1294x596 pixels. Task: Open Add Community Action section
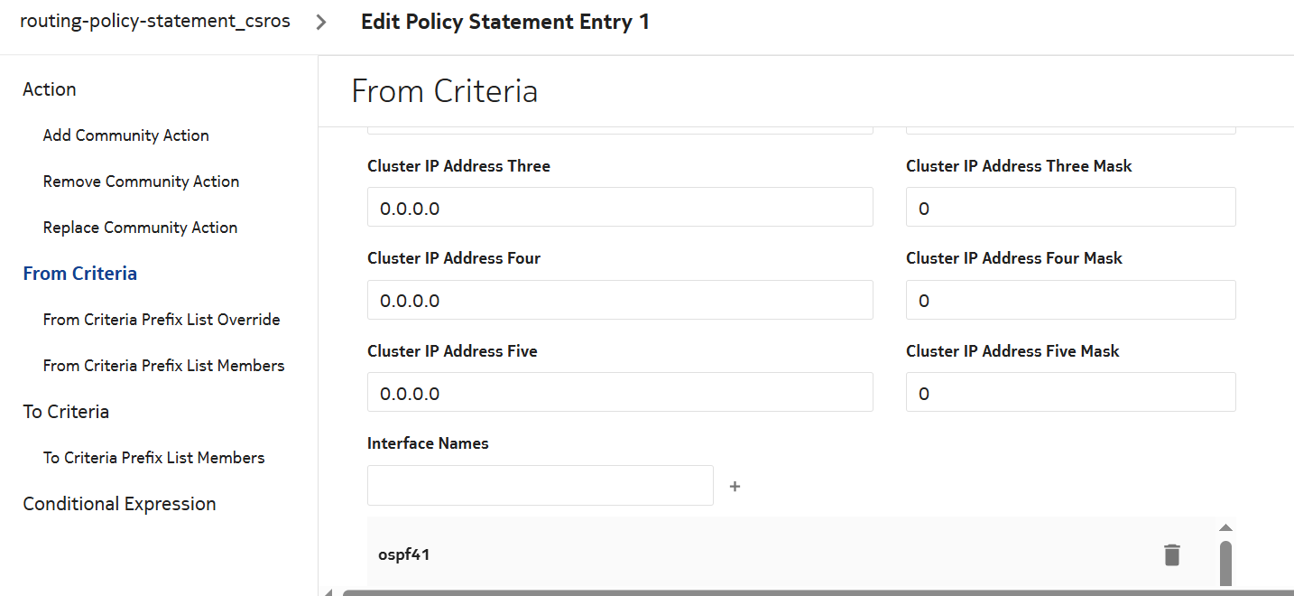(x=126, y=135)
